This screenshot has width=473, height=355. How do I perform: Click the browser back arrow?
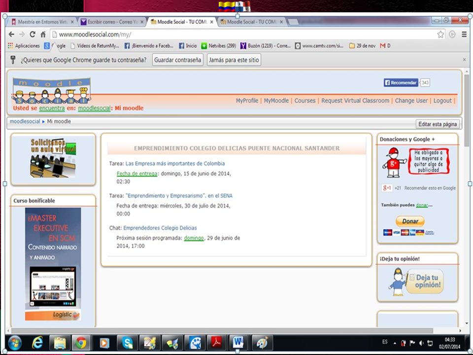tap(11, 34)
